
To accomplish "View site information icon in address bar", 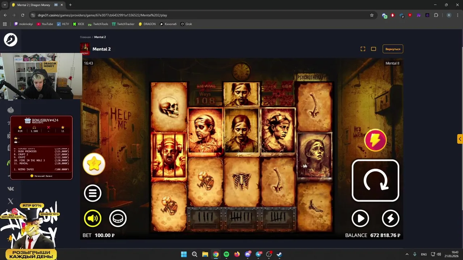I will coord(33,15).
